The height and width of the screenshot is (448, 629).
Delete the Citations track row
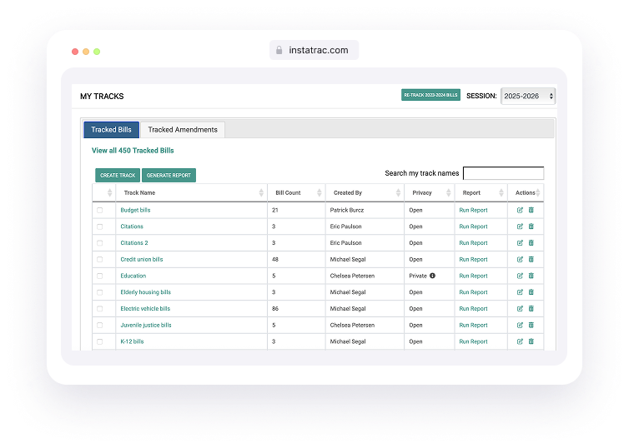(531, 226)
